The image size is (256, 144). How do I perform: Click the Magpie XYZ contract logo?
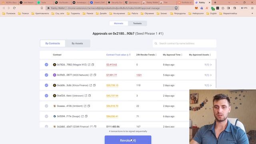pyautogui.click(x=54, y=65)
